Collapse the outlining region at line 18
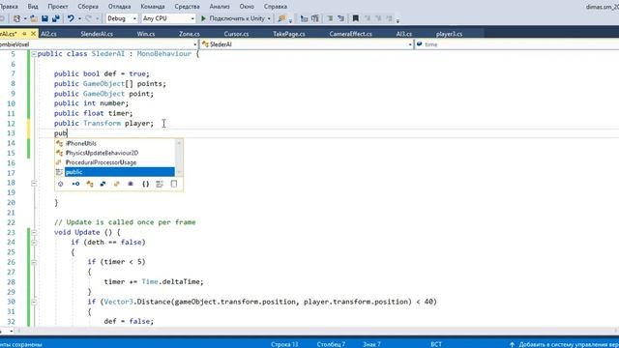 (x=34, y=183)
